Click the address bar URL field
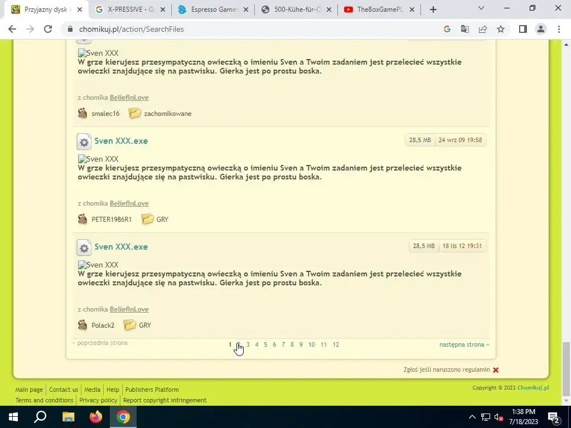The image size is (571, 428). click(x=251, y=29)
